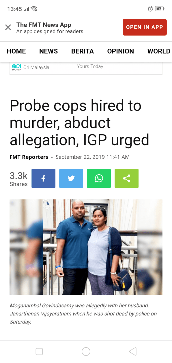Tap the Ori Malaysia logo
Screen dimensions: 172x363
pos(17,67)
